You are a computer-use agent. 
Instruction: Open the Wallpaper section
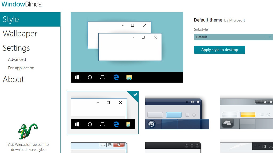(20, 34)
